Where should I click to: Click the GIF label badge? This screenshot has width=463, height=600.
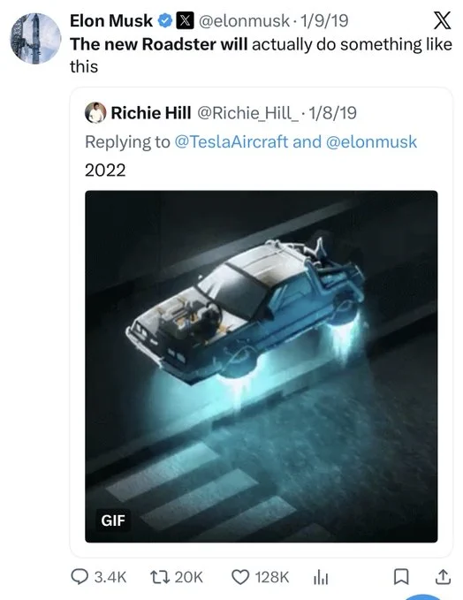click(x=113, y=520)
